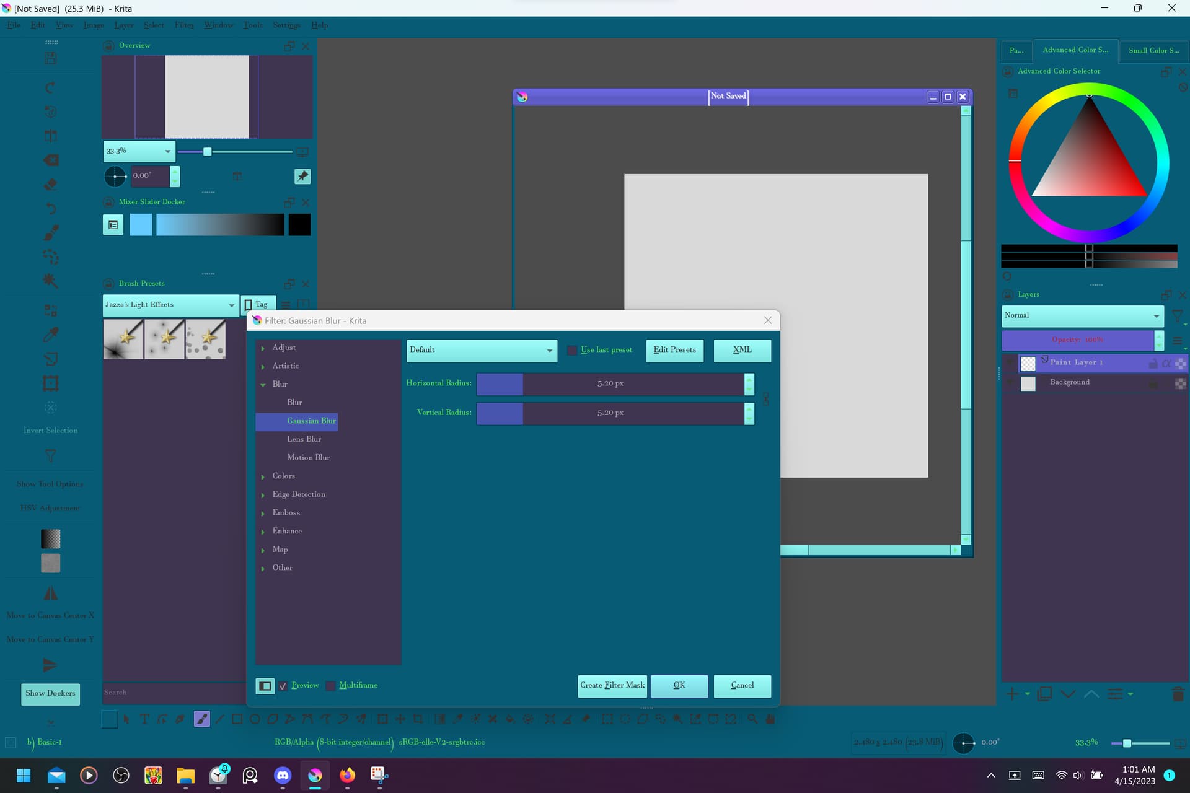1190x793 pixels.
Task: Click the delete layer trash icon
Action: [x=1178, y=694]
